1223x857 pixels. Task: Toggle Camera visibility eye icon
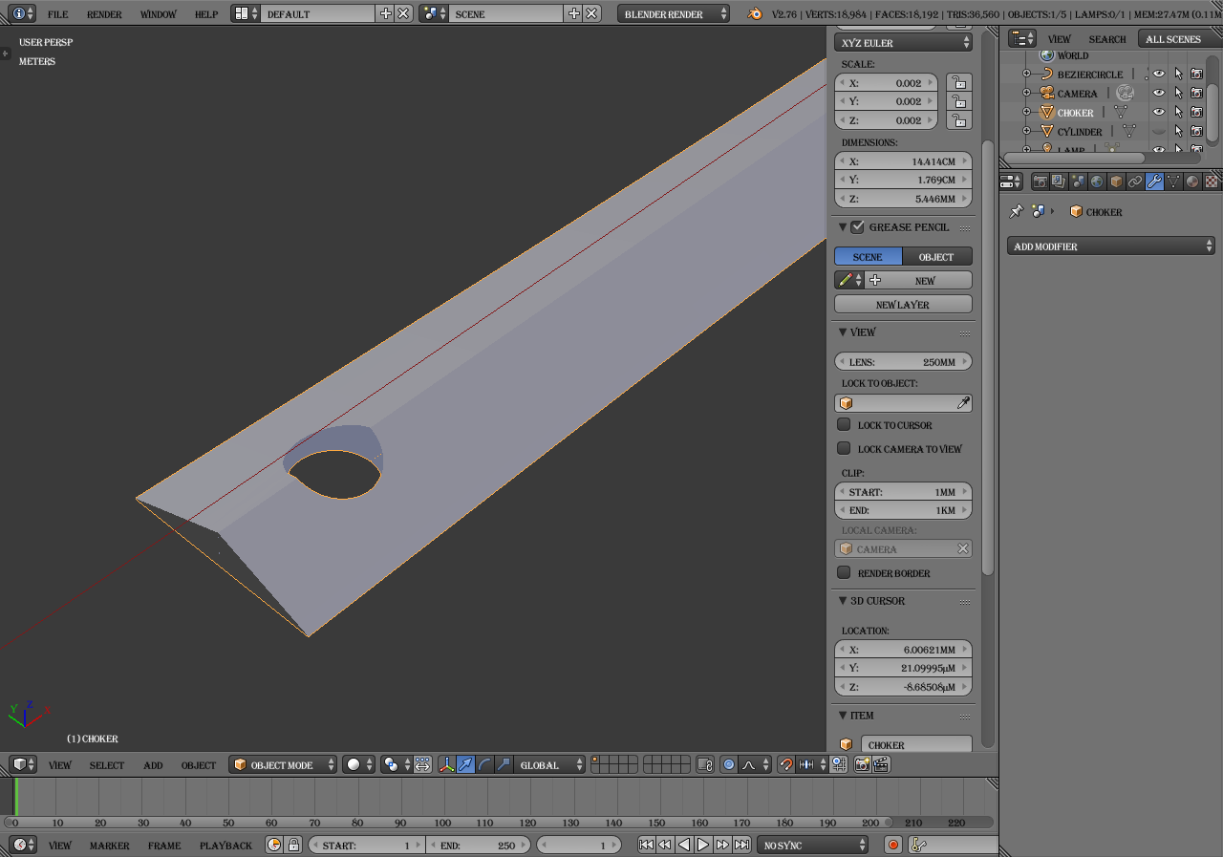pos(1159,93)
